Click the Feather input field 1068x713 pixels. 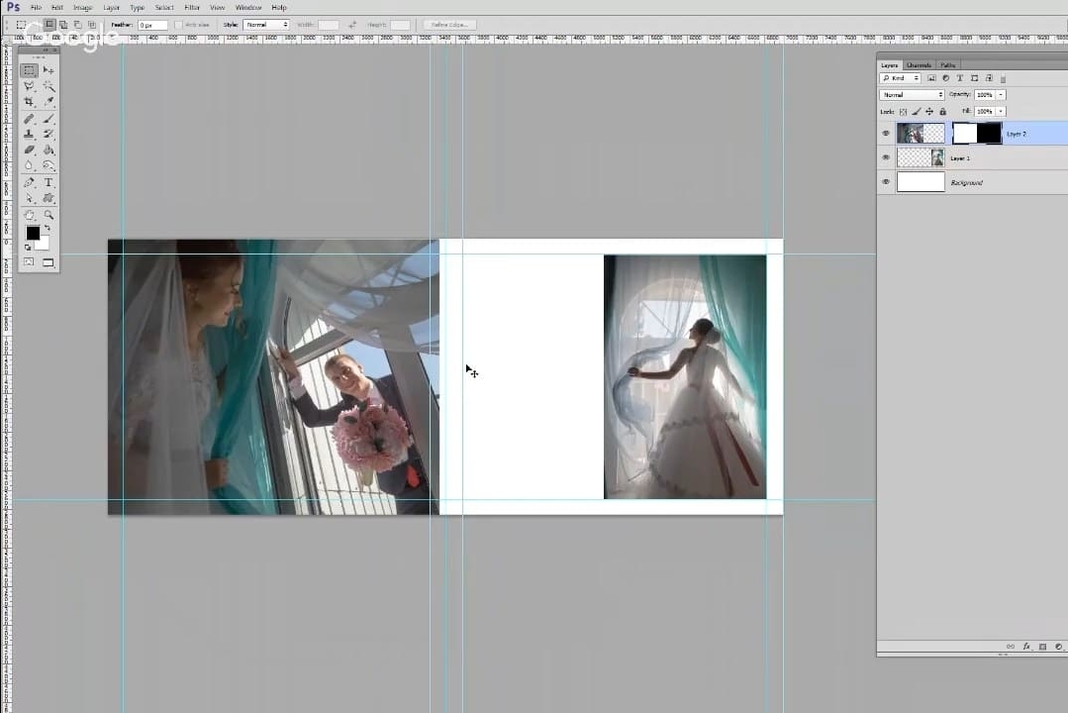152,24
